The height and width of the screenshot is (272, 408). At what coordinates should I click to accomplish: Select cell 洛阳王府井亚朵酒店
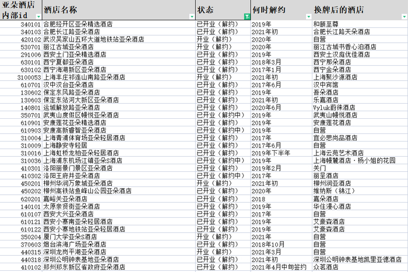click(119, 175)
